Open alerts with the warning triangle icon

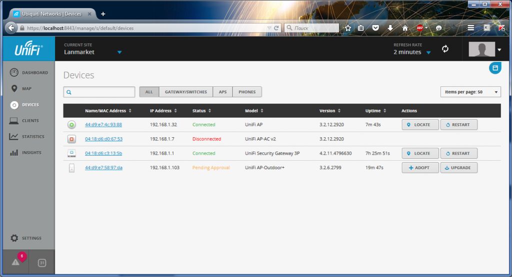coord(16,263)
